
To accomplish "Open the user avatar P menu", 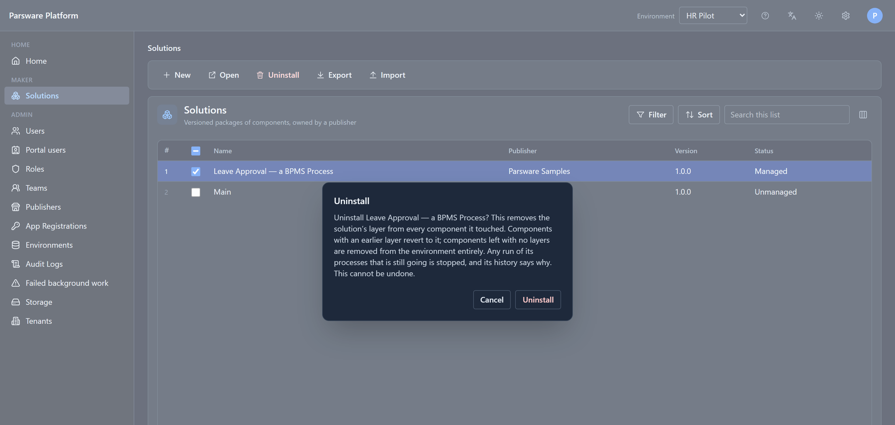I will click(875, 16).
